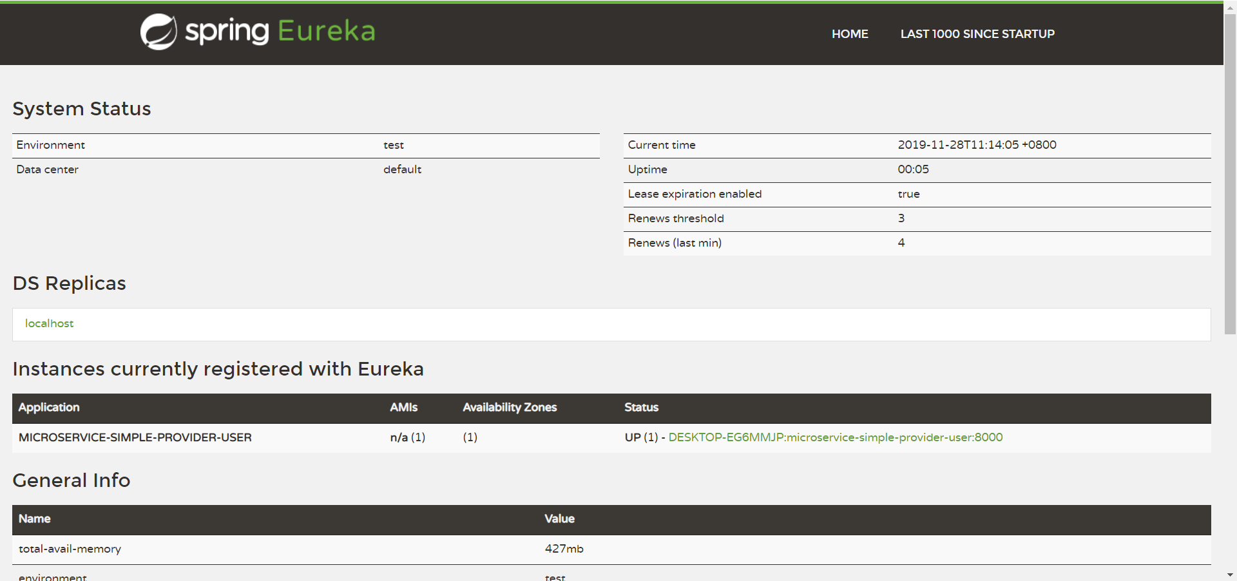This screenshot has width=1237, height=581.
Task: Select MICROSERVICE-SIMPLE-PROVIDER-USER application cell
Action: pyautogui.click(x=135, y=437)
